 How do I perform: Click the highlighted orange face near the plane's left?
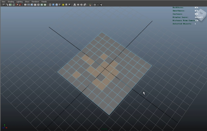[x=77, y=75]
